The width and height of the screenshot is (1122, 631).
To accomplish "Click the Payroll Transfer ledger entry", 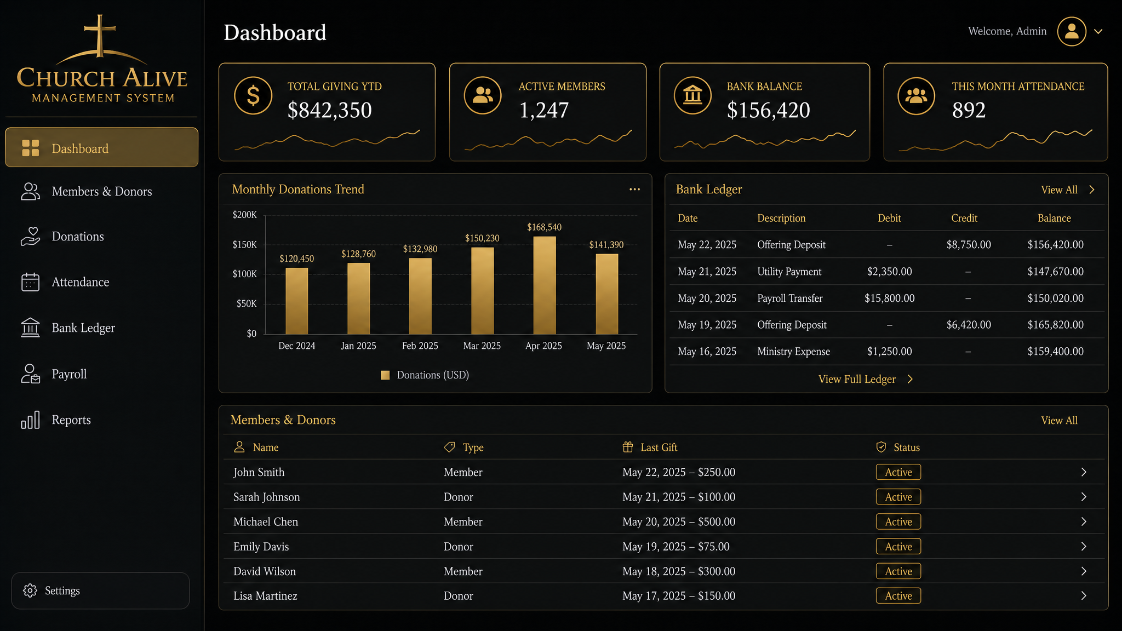I will click(789, 299).
